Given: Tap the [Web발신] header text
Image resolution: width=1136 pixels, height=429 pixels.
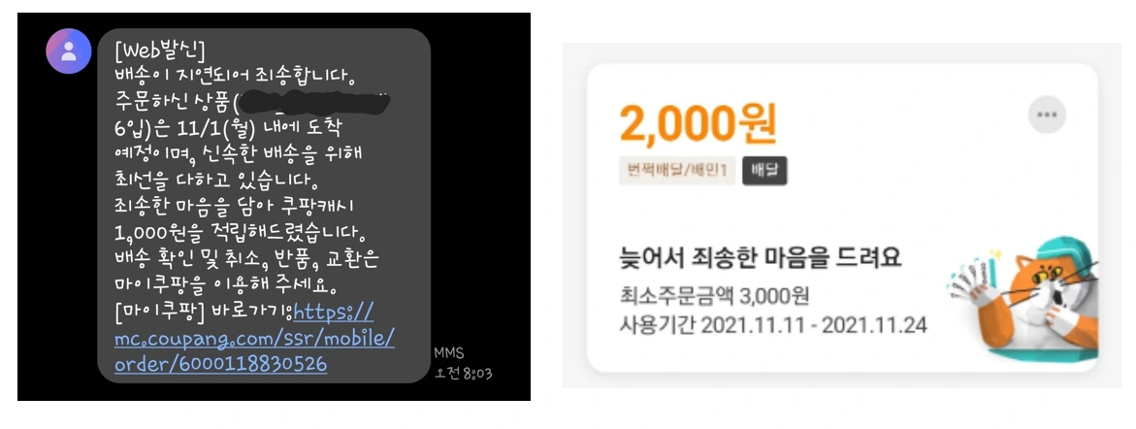Looking at the screenshot, I should [160, 52].
